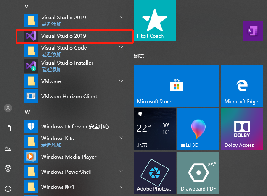Open the Visual Studio 2019 folder icon
The width and height of the screenshot is (267, 196).
tap(31, 21)
